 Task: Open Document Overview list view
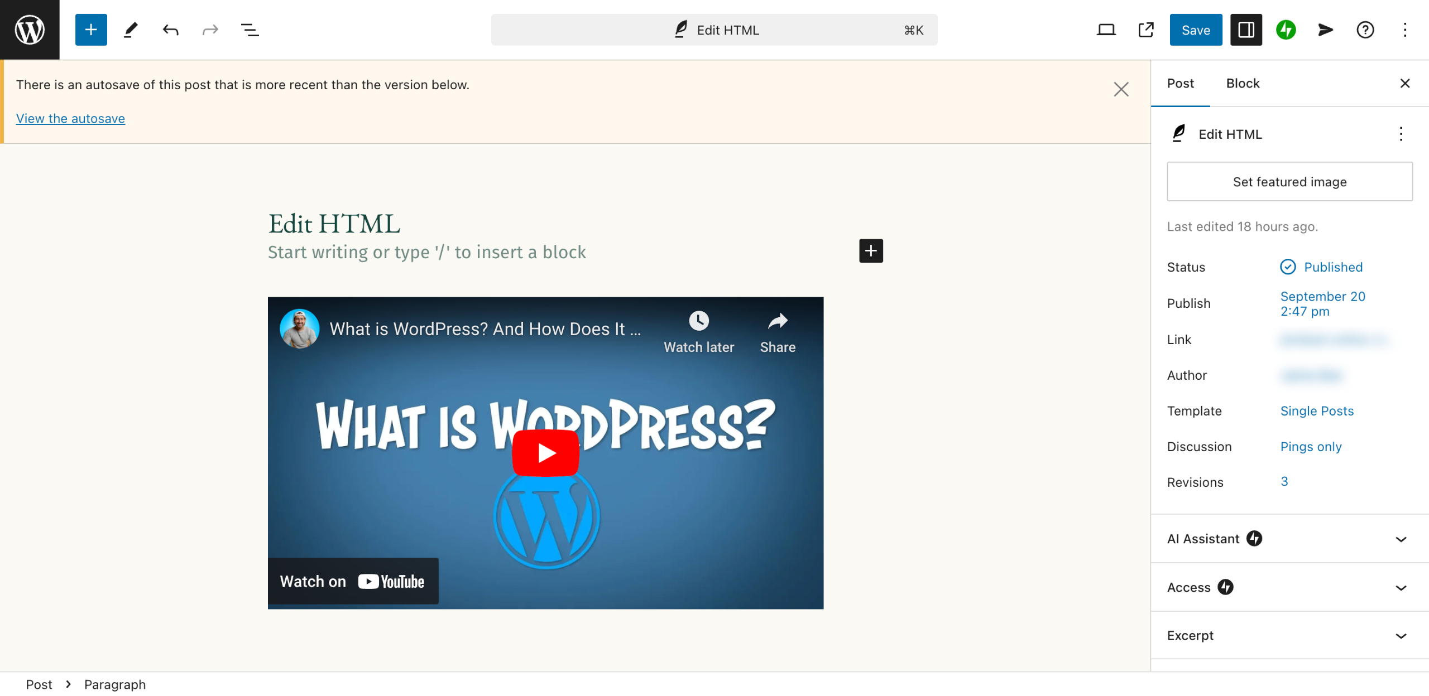pos(250,30)
